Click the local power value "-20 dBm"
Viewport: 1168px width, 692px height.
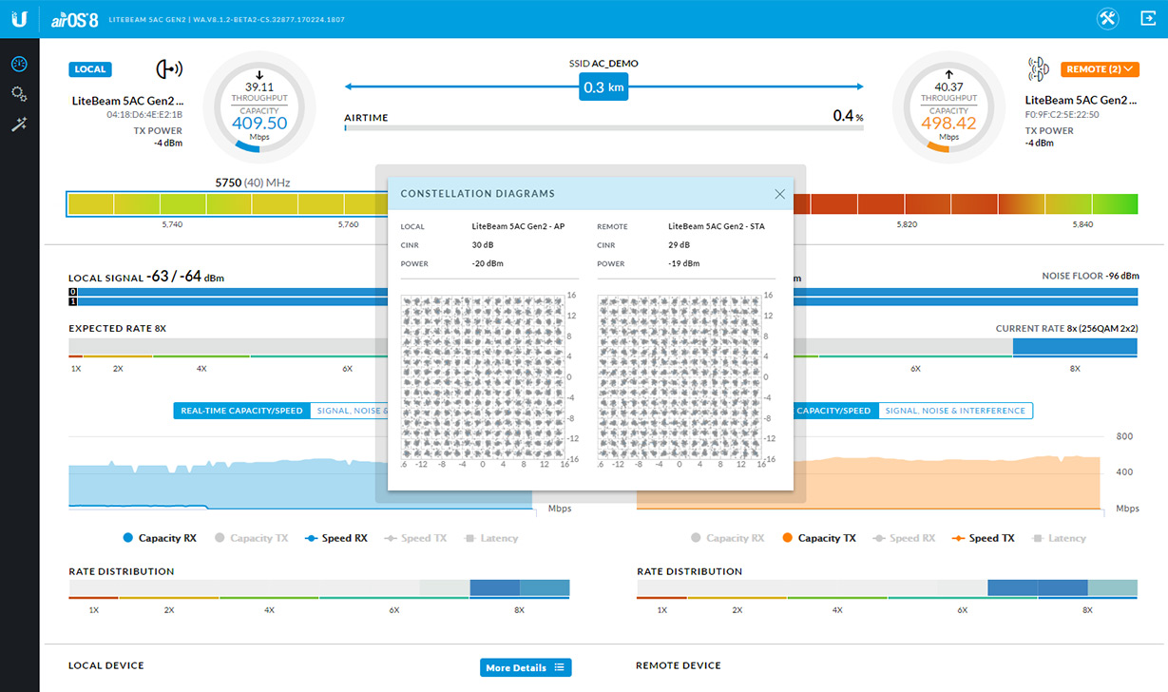click(488, 263)
